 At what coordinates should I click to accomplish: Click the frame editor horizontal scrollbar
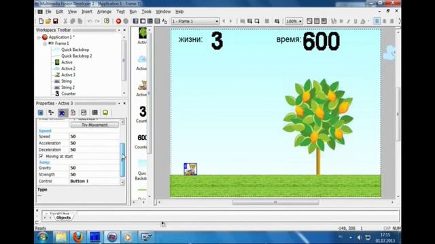(x=275, y=203)
